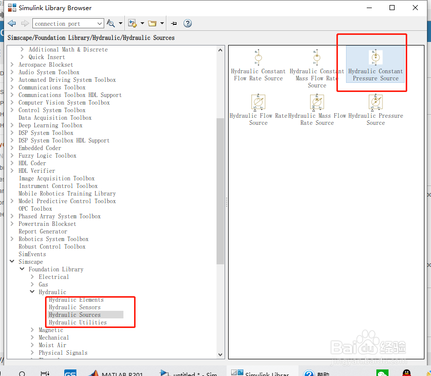Select Instrument Control Toolbox
Image resolution: width=431 pixels, height=376 pixels.
pos(58,186)
